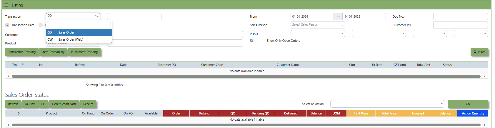Screen dimensions: 495x128
Task: Click the transaction table's horizontal scrollbar
Action: tap(246, 76)
